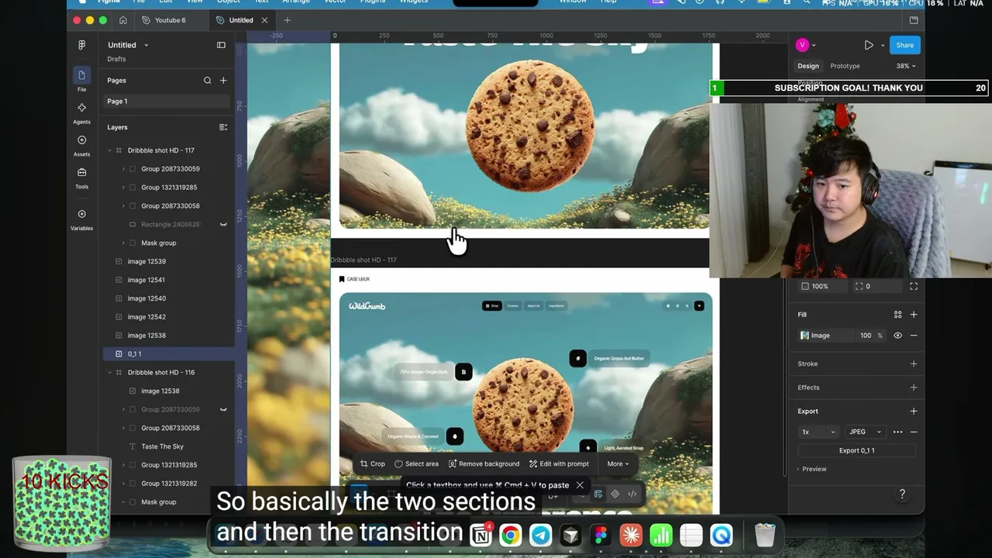
Task: Edit the fill opacity 100 field
Action: [870, 336]
